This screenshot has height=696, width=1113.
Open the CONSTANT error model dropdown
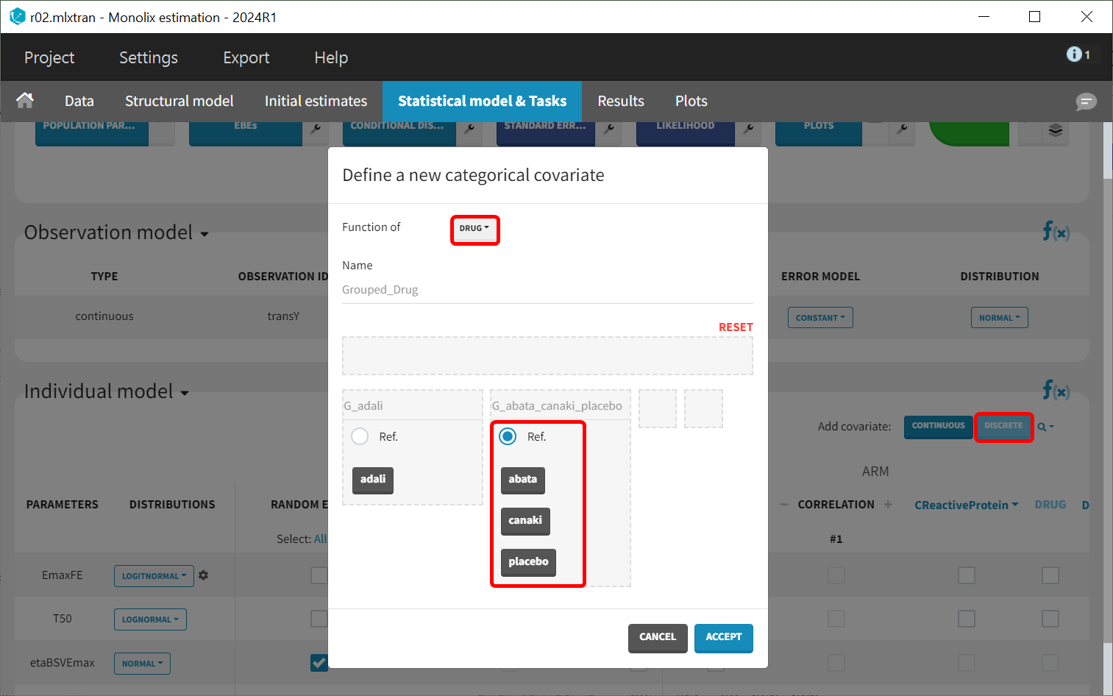coord(819,318)
